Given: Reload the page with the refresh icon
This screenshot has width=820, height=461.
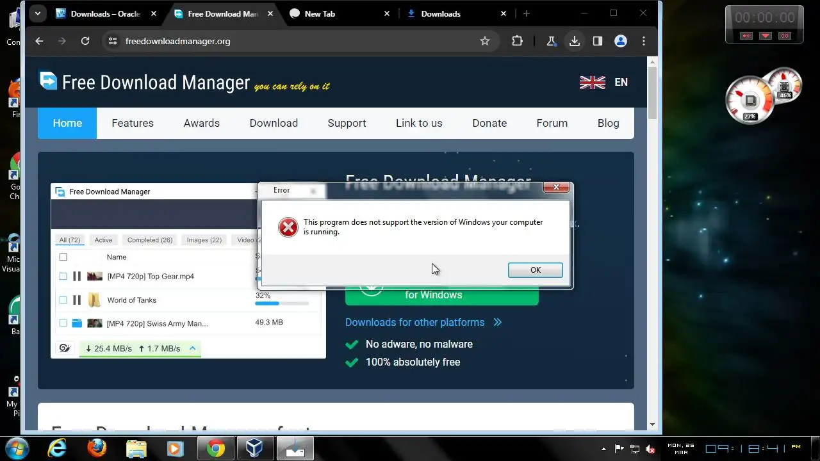Looking at the screenshot, I should [85, 41].
